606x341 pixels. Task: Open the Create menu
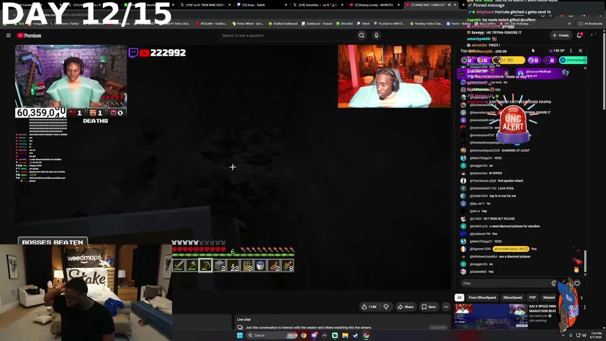[x=561, y=36]
